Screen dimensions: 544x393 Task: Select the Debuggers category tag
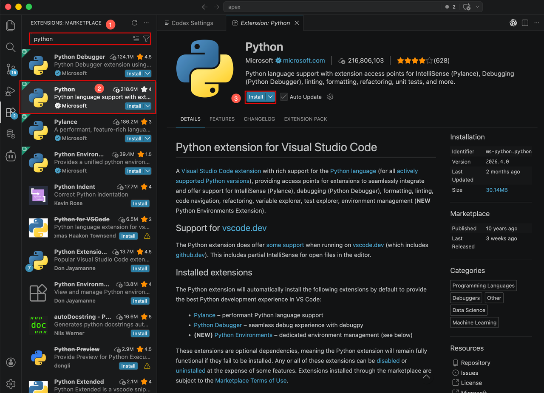pos(466,298)
